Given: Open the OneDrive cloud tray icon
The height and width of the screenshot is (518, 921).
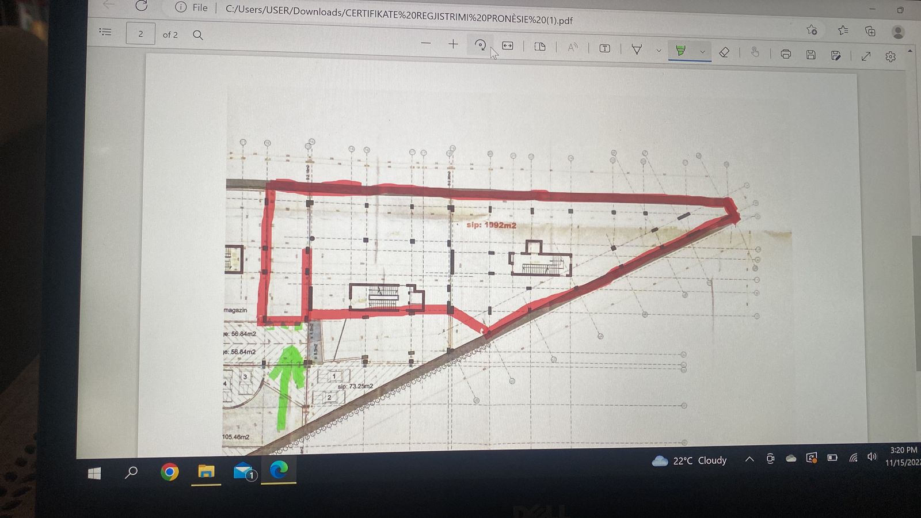Looking at the screenshot, I should (x=791, y=459).
